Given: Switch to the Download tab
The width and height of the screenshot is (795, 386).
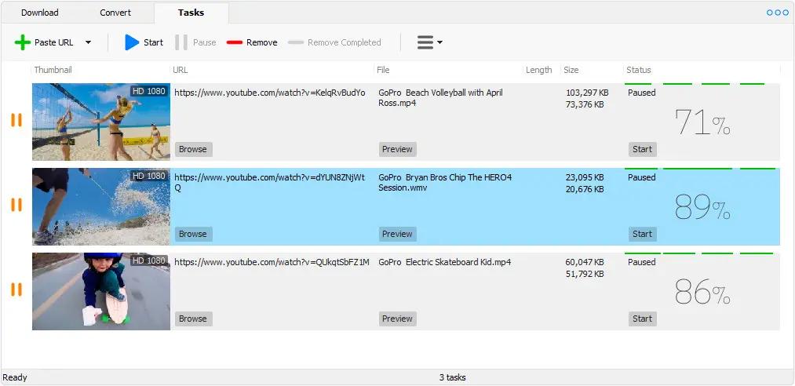Looking at the screenshot, I should tap(39, 13).
